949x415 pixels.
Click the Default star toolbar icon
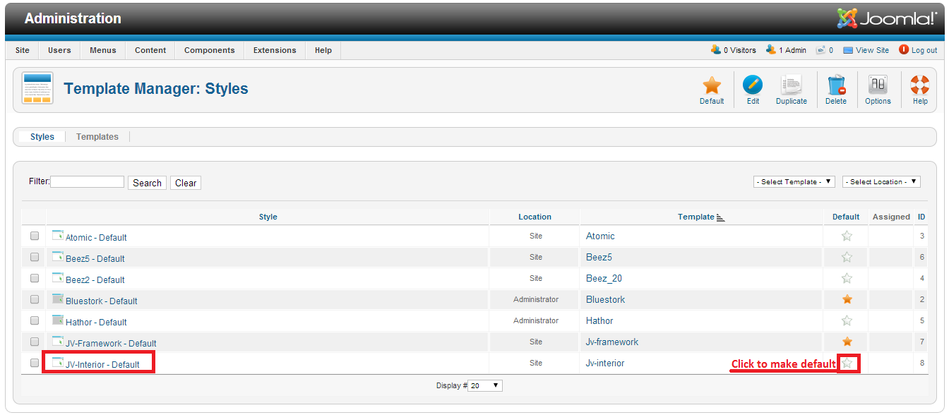tap(712, 85)
